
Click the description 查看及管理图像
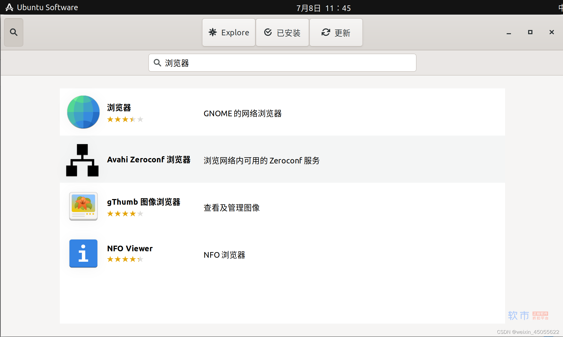click(231, 208)
